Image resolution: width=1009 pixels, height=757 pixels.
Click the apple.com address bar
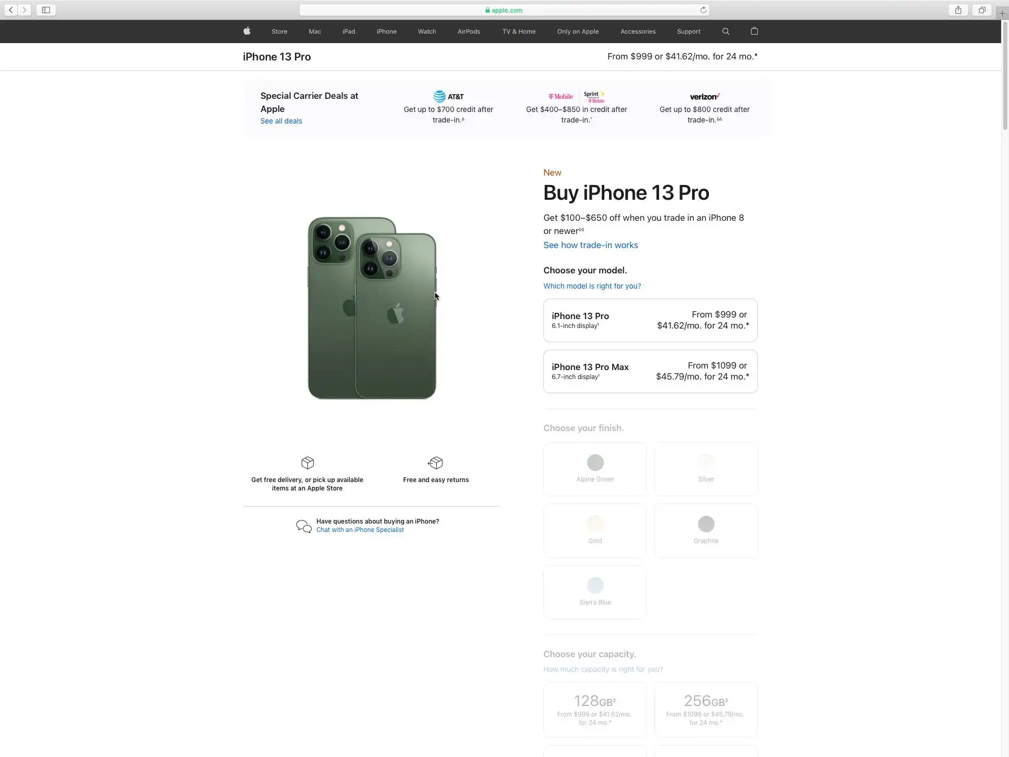pyautogui.click(x=504, y=10)
